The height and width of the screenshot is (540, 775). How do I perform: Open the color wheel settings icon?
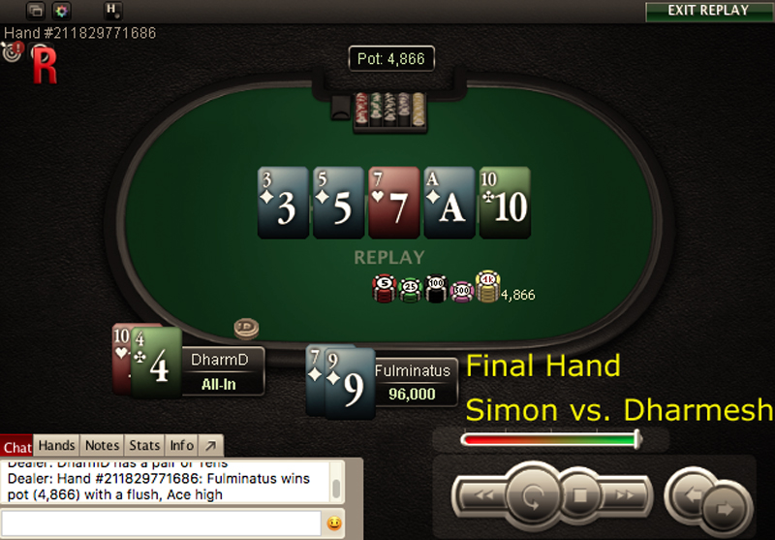click(62, 11)
